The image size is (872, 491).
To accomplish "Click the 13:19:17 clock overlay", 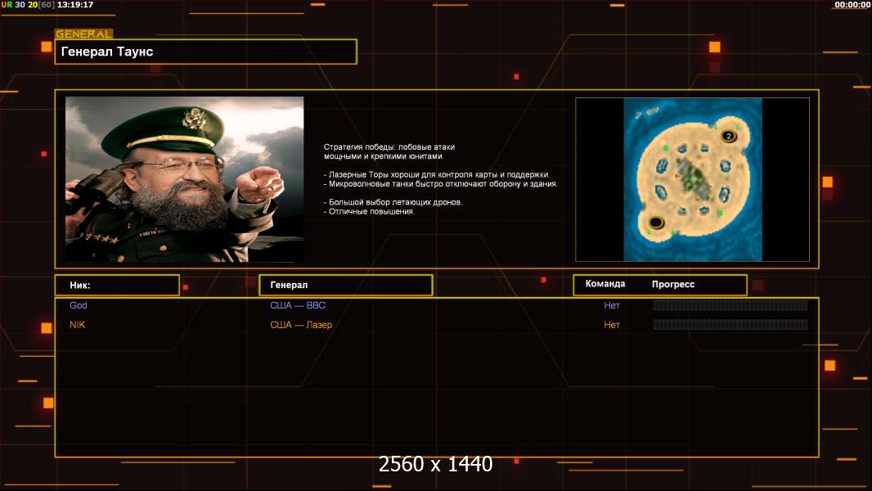I will [75, 4].
